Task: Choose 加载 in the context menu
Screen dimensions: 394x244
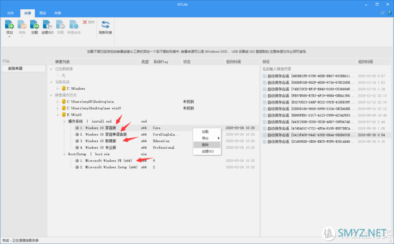Action: (x=207, y=132)
